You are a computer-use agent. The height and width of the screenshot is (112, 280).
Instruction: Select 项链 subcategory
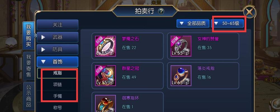coord(58,85)
